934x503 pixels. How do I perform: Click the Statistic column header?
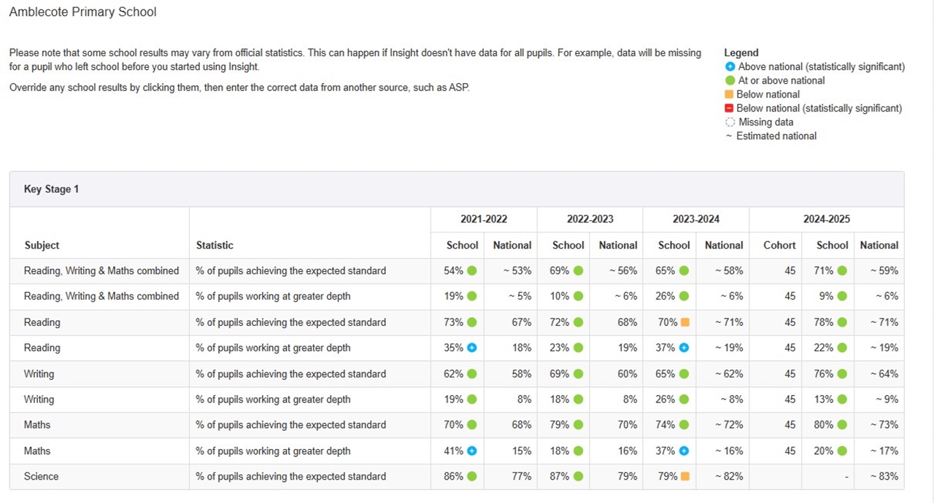pos(215,246)
